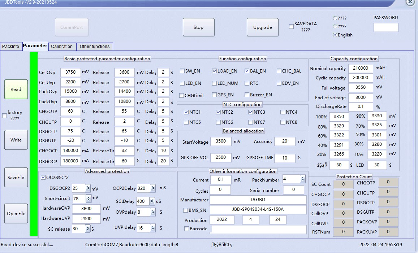Click the PASSWORD input field
This screenshot has height=253, width=418.
click(x=385, y=27)
